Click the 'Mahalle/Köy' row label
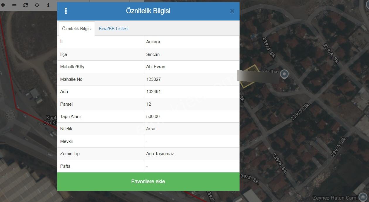 pos(72,67)
